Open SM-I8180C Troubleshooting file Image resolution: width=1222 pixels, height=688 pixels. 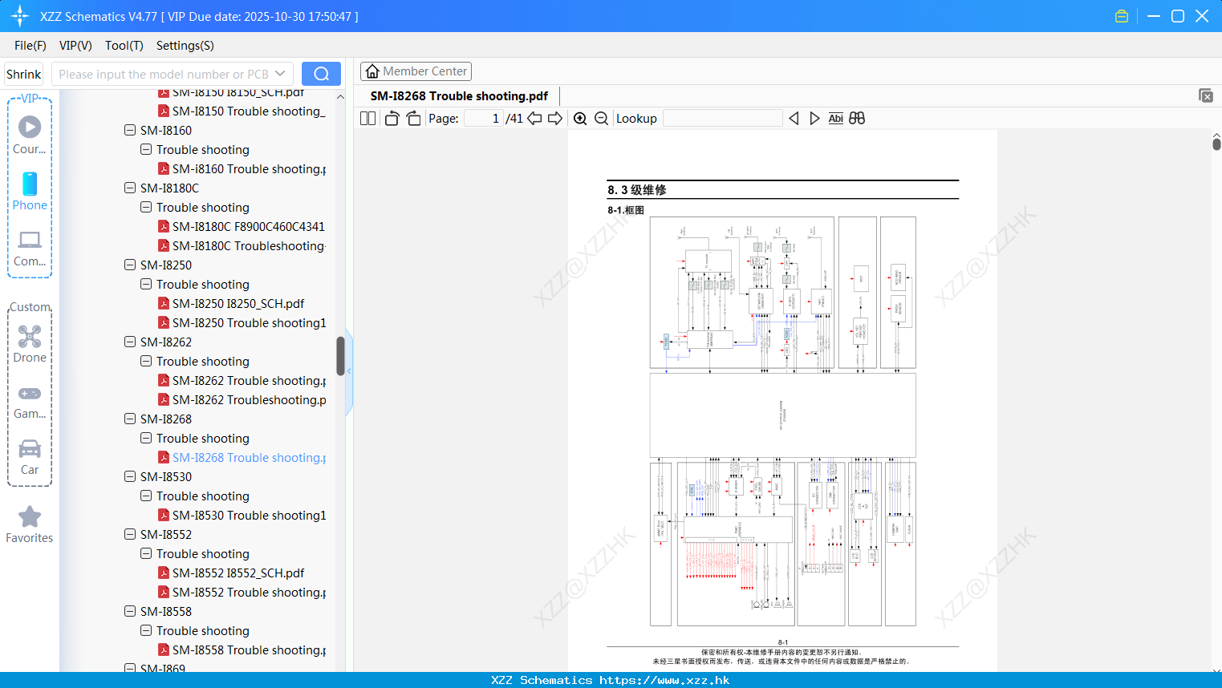242,245
